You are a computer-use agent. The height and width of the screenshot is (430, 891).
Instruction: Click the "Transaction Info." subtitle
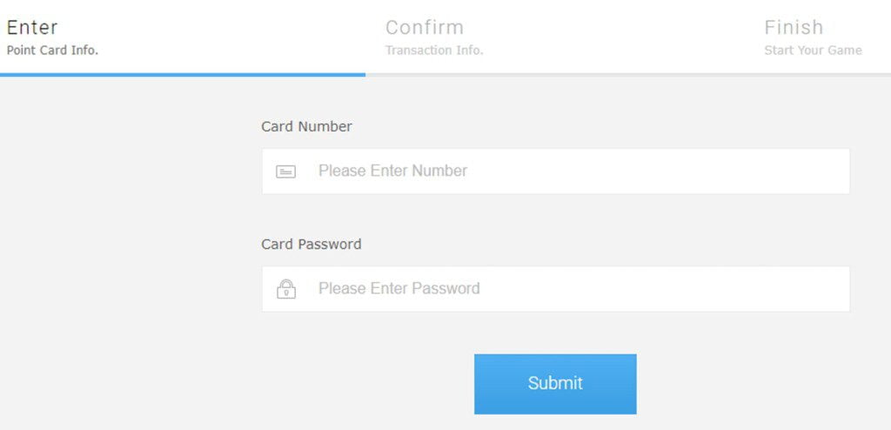(434, 50)
